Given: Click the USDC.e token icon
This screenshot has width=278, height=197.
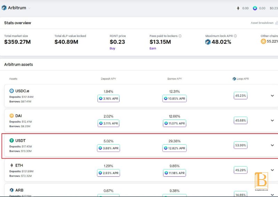Looking at the screenshot, I should coord(11,91).
